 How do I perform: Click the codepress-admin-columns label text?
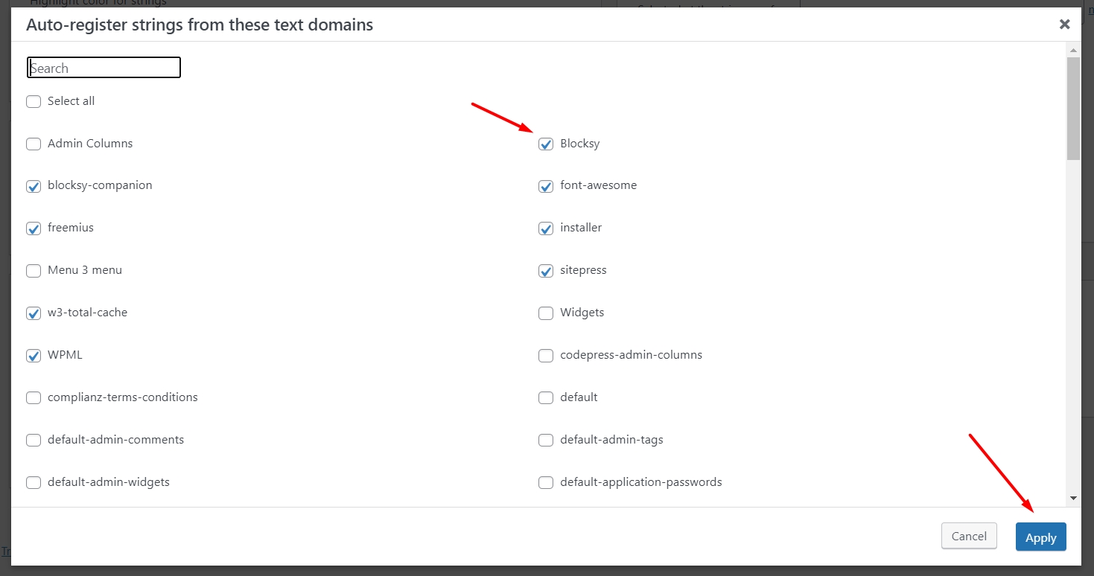click(632, 355)
